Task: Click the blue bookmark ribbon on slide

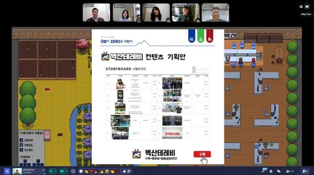Action: pos(192,36)
